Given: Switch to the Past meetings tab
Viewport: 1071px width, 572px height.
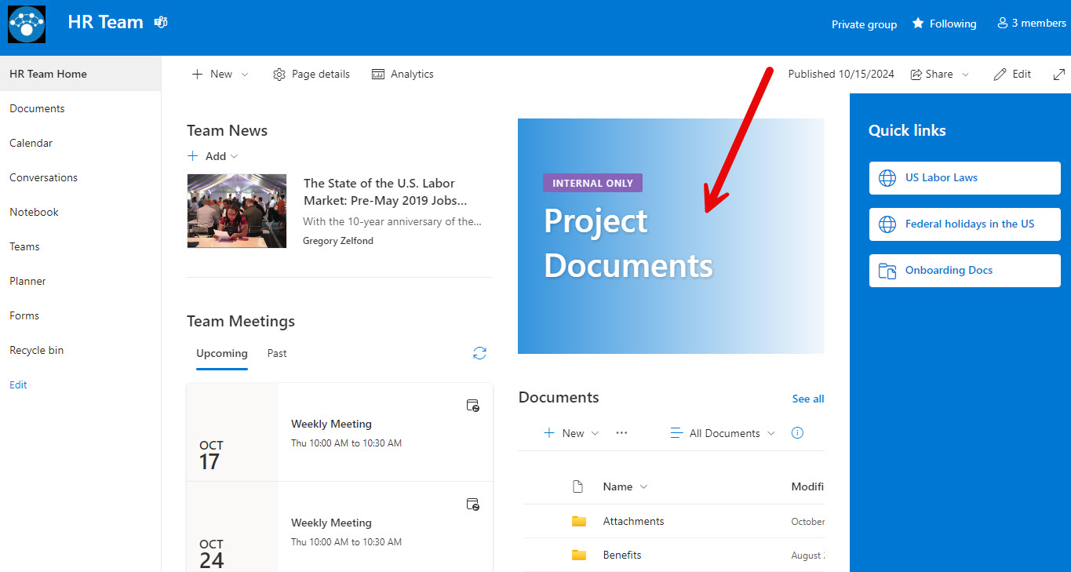Looking at the screenshot, I should pyautogui.click(x=277, y=354).
